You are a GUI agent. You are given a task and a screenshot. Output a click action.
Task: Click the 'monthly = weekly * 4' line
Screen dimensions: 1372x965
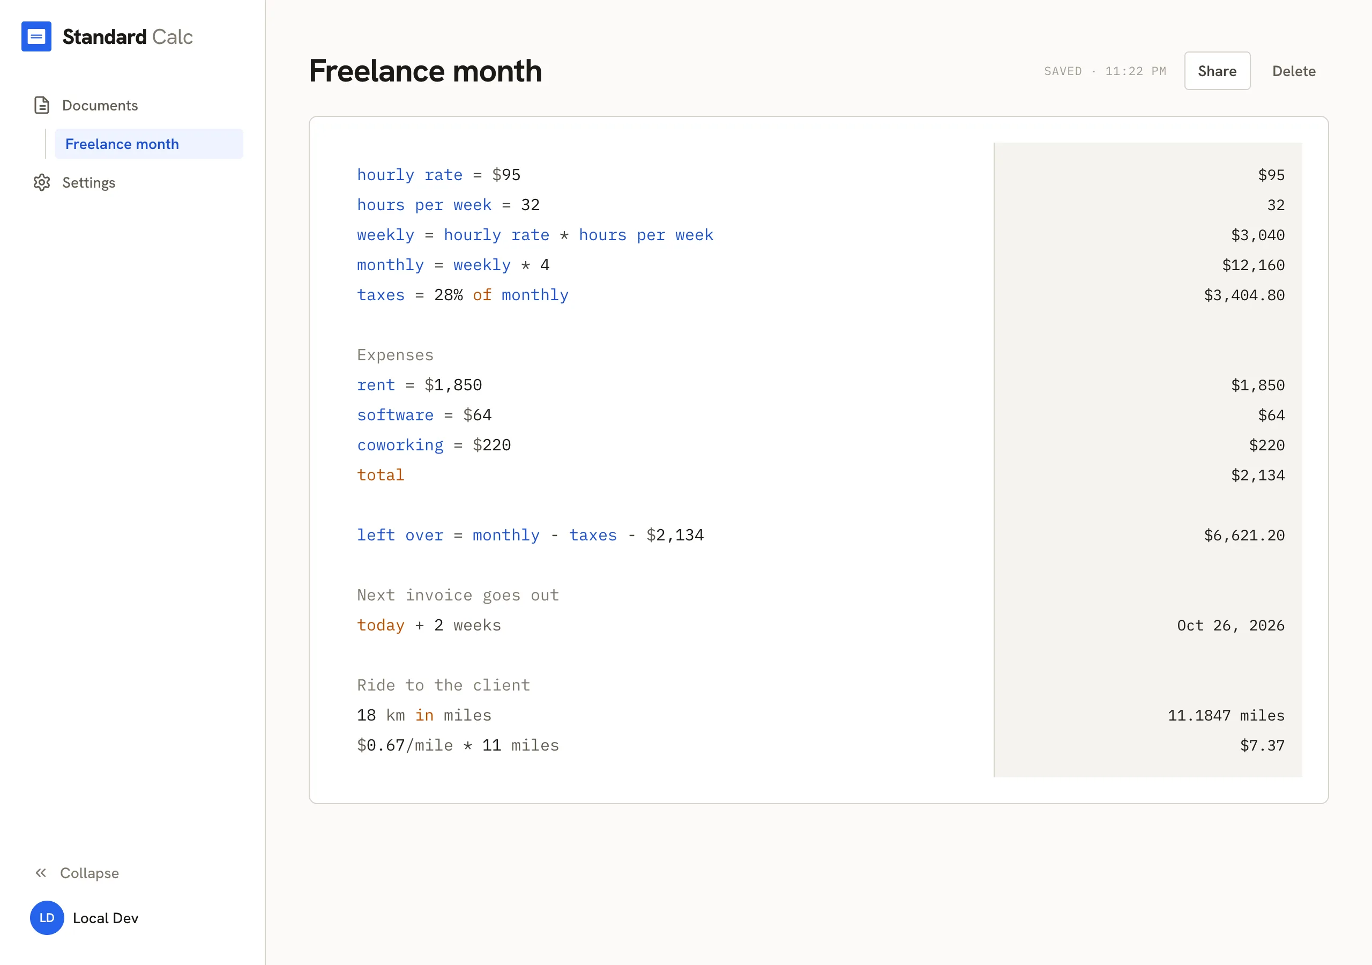tap(453, 265)
